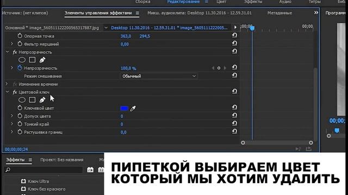Image resolution: width=348 pixels, height=195 pixels.
Task: Create ellipse mask under Цветовой ключ
Action: 22,100
